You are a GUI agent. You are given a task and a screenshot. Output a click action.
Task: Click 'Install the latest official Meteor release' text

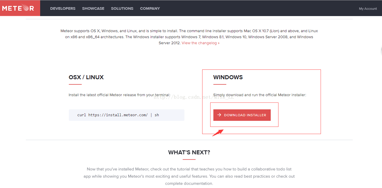coord(120,95)
